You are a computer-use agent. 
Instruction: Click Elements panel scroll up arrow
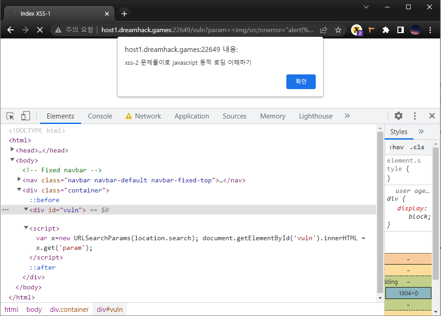coord(380,128)
